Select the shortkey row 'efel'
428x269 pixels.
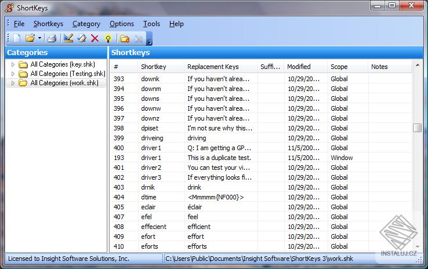click(x=261, y=217)
